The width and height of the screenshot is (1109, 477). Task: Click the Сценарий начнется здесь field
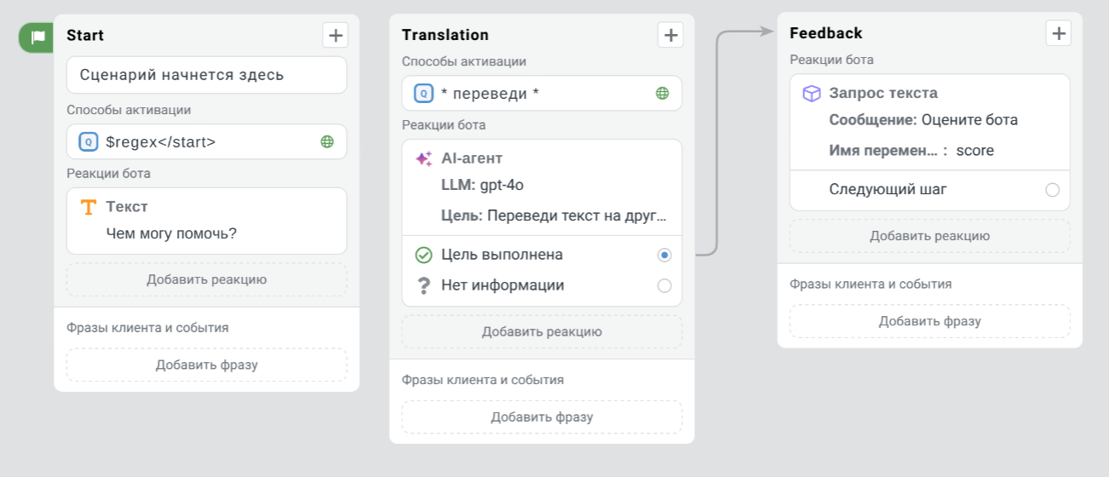point(206,75)
